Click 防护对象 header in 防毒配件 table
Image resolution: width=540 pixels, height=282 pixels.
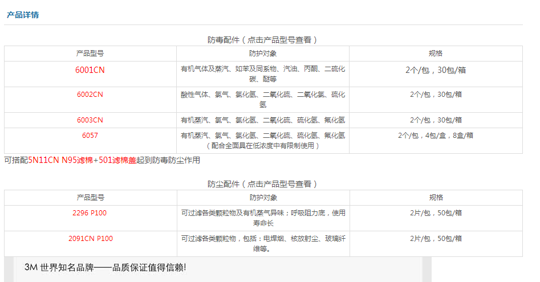click(x=263, y=54)
